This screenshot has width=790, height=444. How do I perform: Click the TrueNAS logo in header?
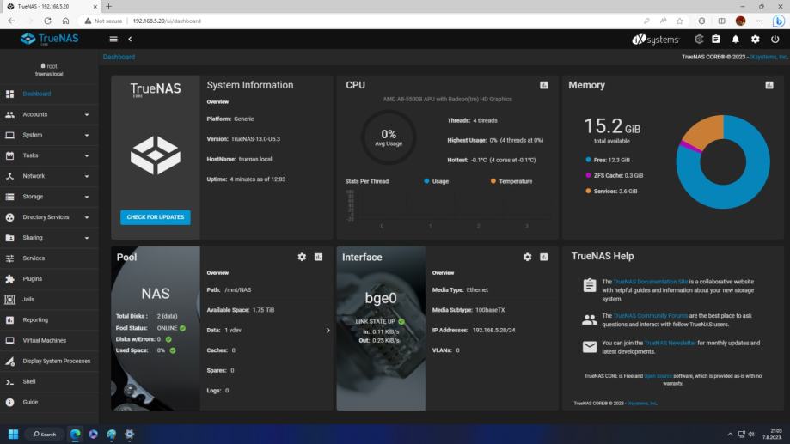click(49, 39)
